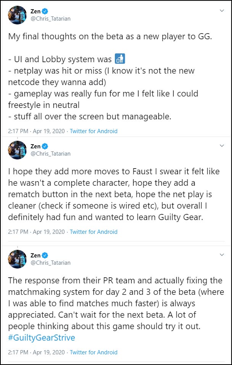Select the avatar on the PR team tweet
Screen dimensions: 232x365
[18, 259]
